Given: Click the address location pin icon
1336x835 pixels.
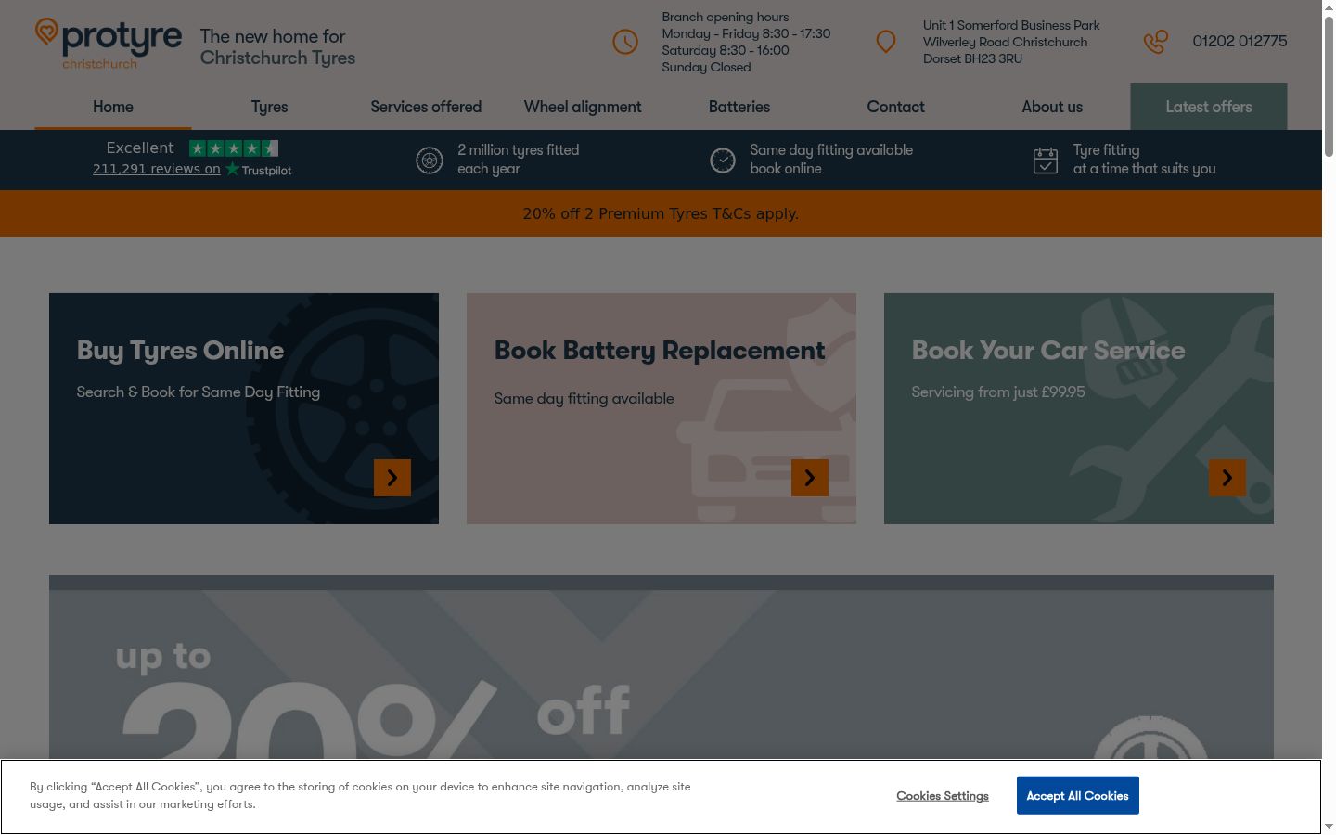Looking at the screenshot, I should pos(886,42).
